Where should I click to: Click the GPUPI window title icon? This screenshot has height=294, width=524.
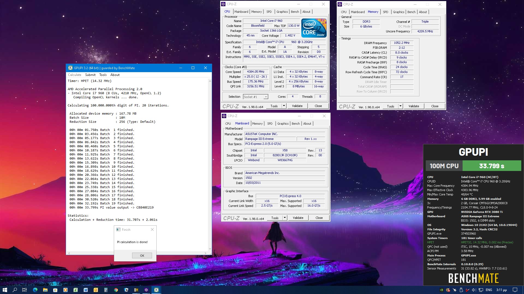pos(70,68)
